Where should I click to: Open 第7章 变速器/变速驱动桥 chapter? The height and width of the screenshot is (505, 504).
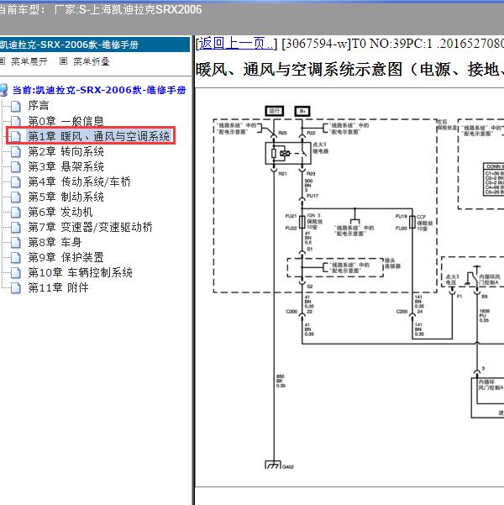(x=90, y=227)
